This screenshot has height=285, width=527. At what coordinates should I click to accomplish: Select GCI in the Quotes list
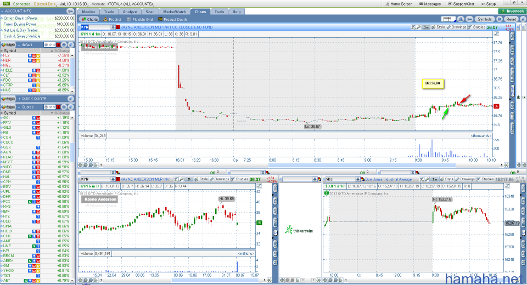point(35,118)
